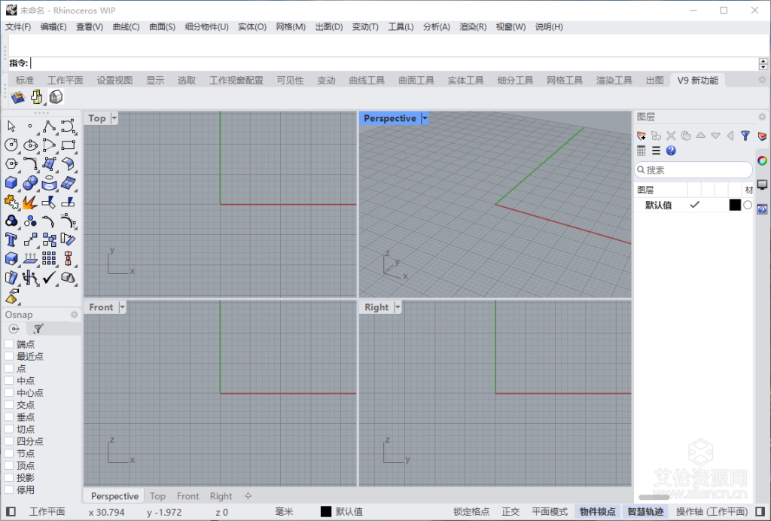
Task: Choose the Rectangle drawing tool
Action: (68, 145)
